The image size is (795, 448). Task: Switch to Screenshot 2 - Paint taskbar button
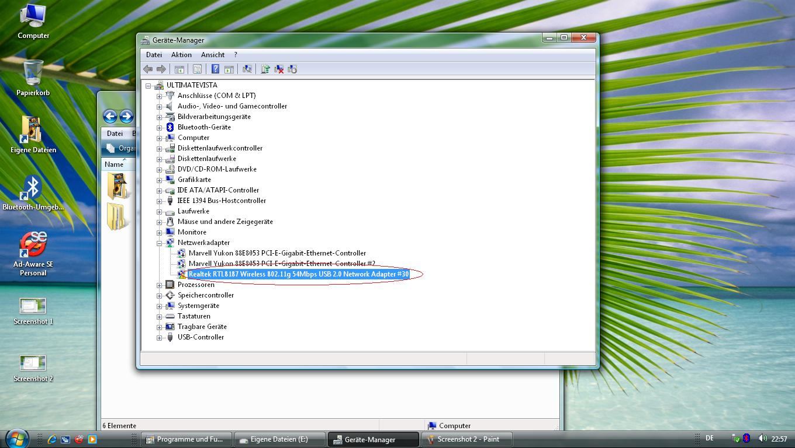click(467, 439)
